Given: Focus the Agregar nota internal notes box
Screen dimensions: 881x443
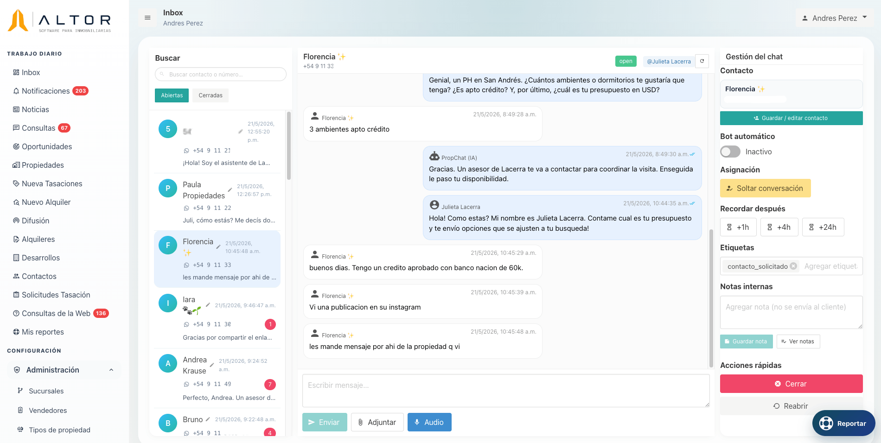Looking at the screenshot, I should (792, 312).
